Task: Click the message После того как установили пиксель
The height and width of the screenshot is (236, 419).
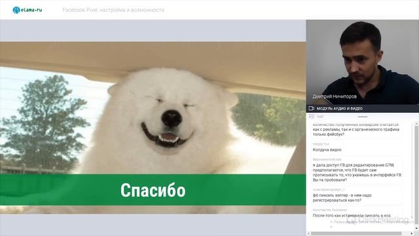Action: (x=352, y=216)
